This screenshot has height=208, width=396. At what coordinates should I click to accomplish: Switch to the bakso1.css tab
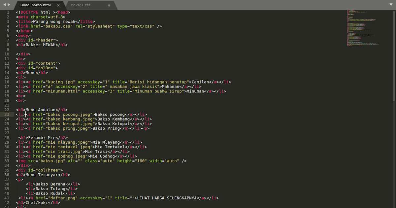click(x=81, y=5)
